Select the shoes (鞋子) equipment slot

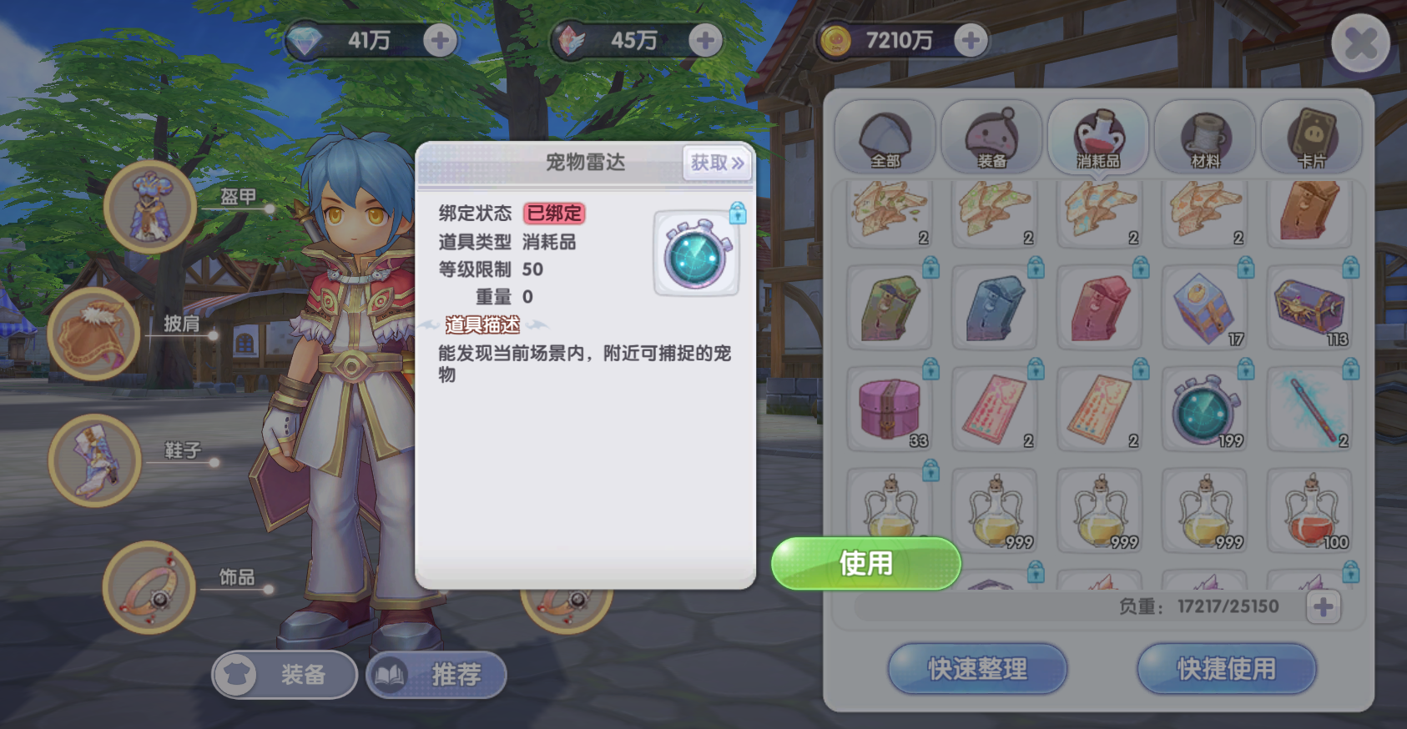pyautogui.click(x=94, y=460)
